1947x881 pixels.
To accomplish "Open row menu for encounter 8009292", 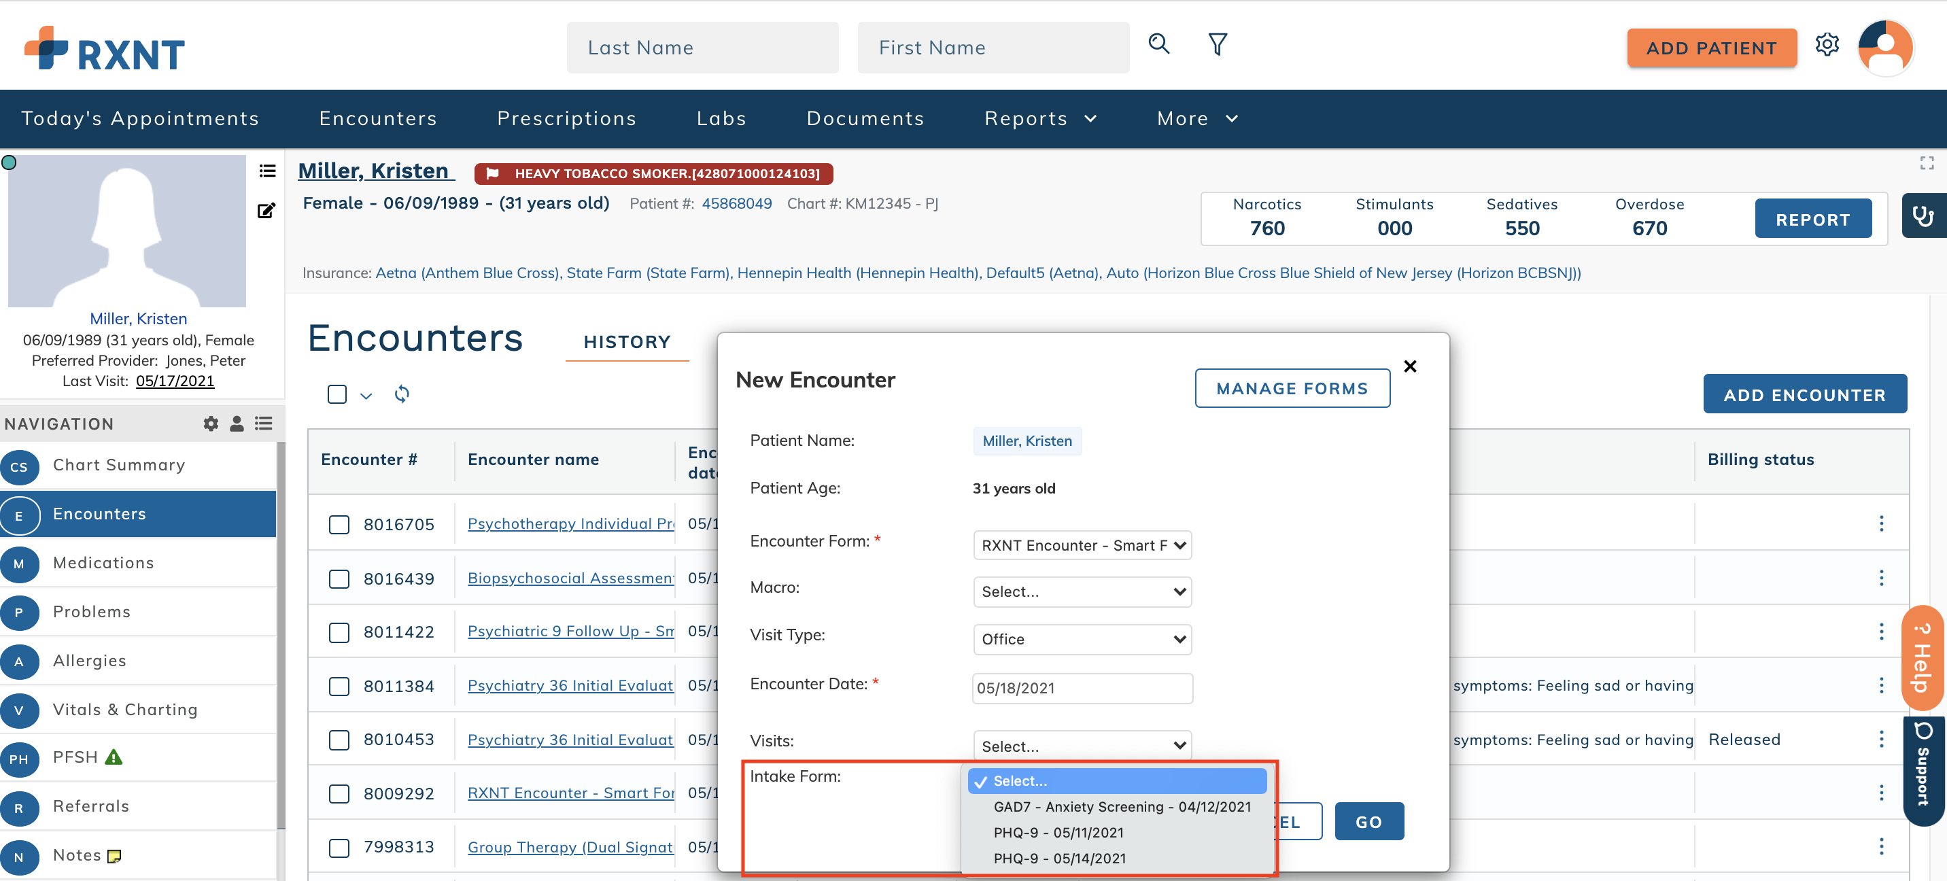I will 1881,793.
